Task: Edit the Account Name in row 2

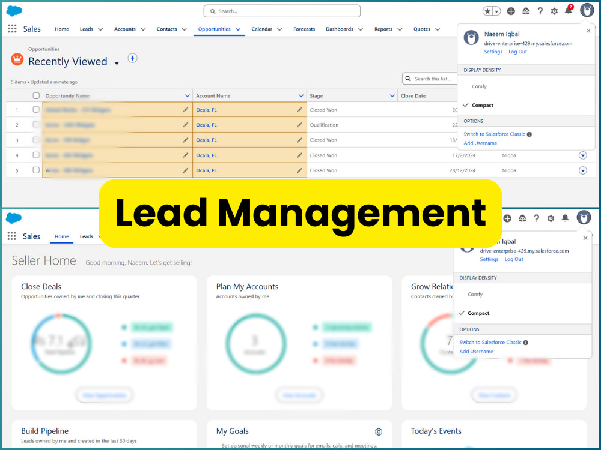Action: click(299, 125)
